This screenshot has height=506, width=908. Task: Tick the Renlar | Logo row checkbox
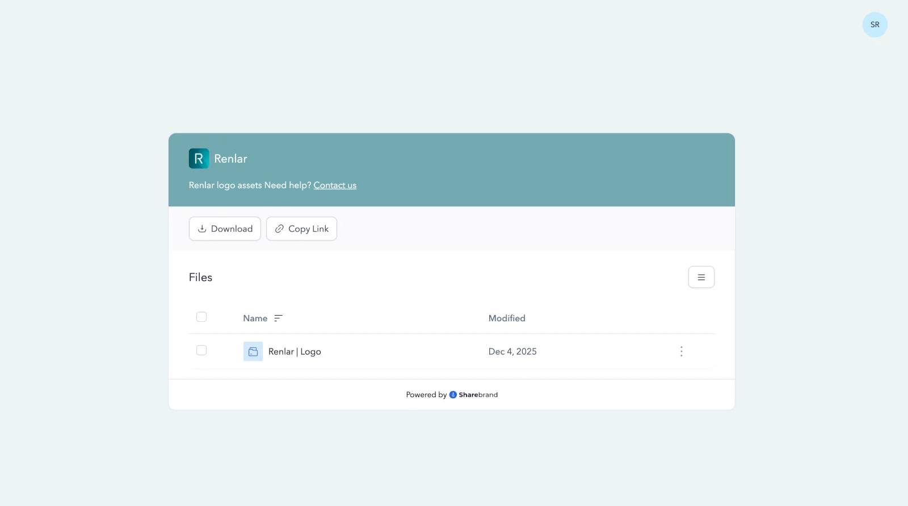click(201, 350)
